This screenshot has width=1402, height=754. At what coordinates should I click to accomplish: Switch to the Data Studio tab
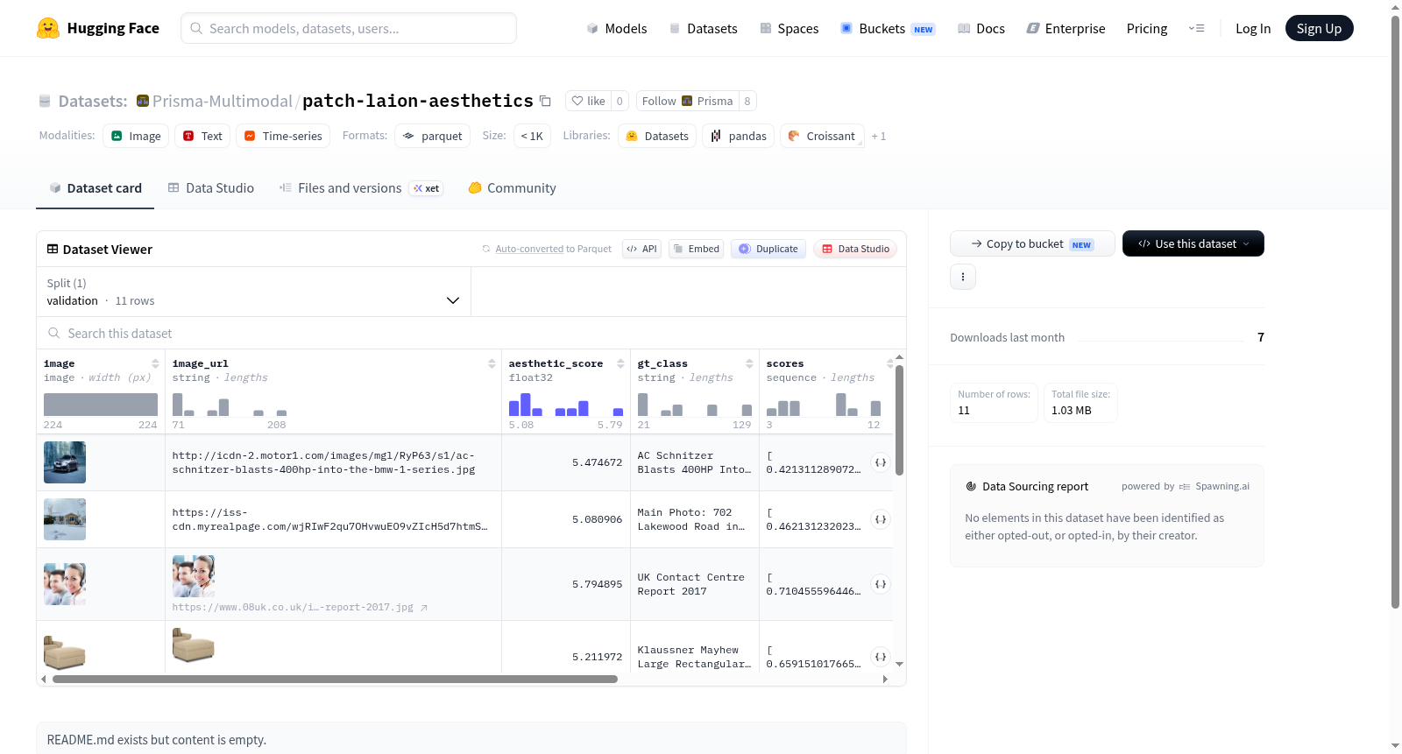tap(211, 188)
